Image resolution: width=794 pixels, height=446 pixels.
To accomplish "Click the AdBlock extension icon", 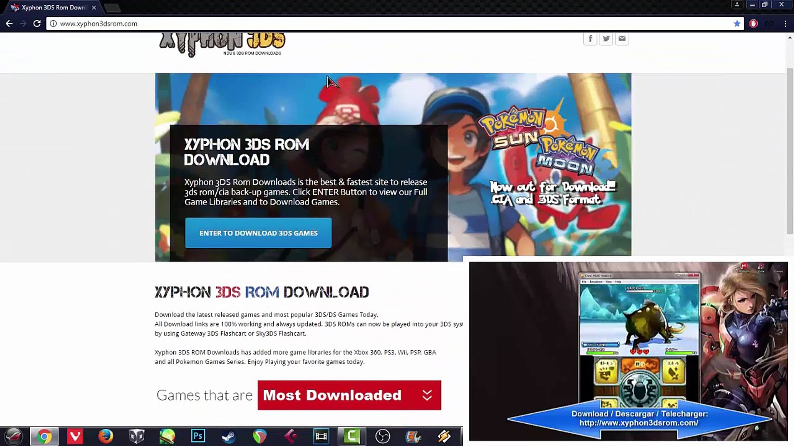I will pyautogui.click(x=753, y=24).
